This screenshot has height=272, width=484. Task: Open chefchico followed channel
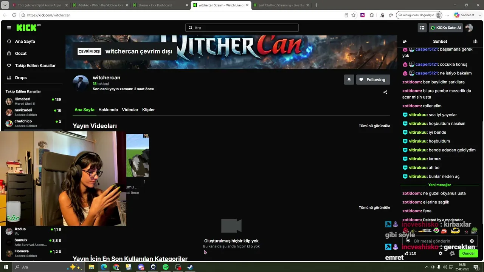[x=33, y=123]
